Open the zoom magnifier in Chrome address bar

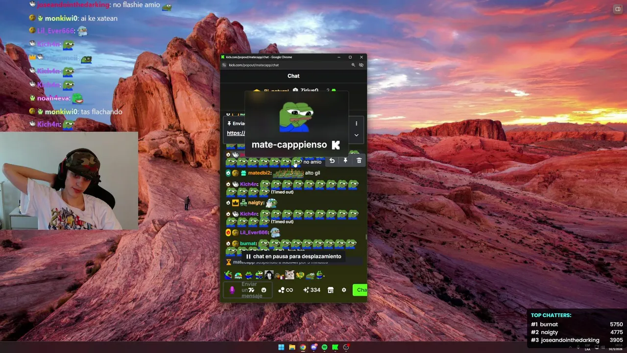click(x=353, y=65)
